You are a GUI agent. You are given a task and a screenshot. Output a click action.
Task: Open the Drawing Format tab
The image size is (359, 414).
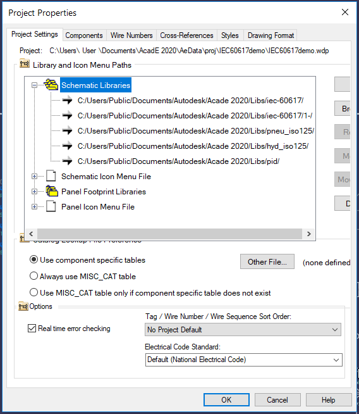click(271, 35)
